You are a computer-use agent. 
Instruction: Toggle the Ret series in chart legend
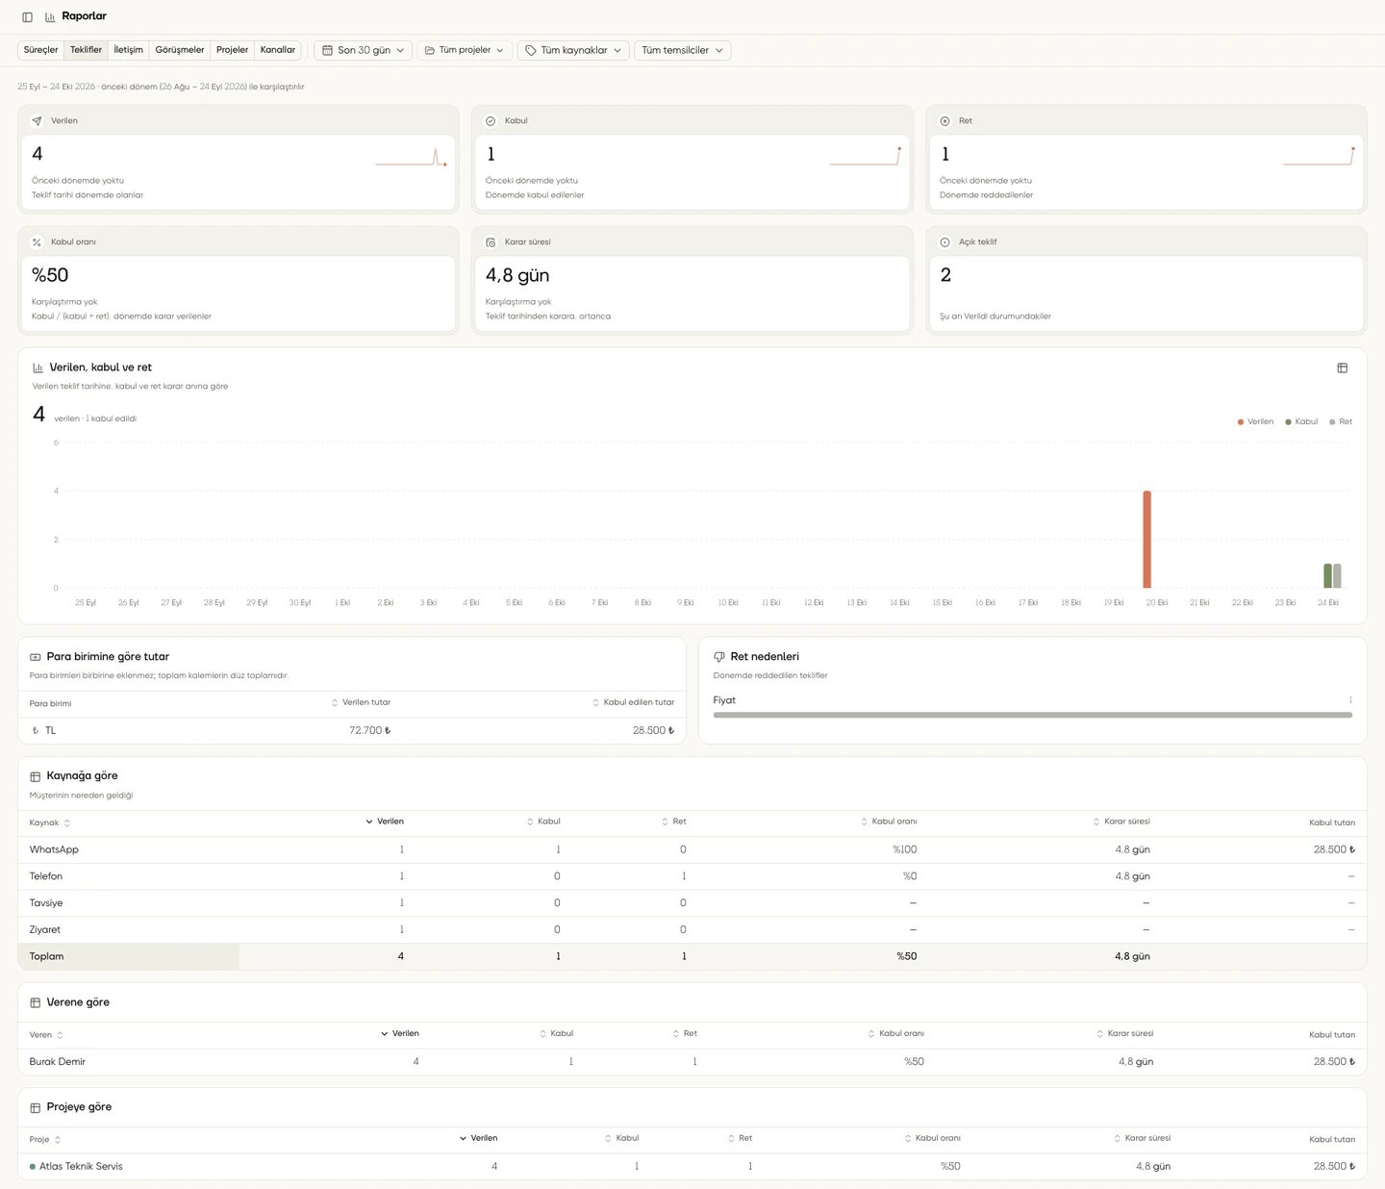[x=1341, y=421]
